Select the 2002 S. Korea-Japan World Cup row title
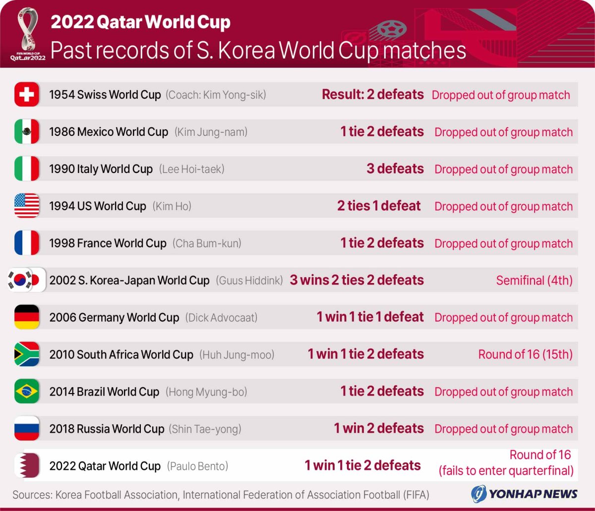Screen dimensions: 595x511 [129, 280]
